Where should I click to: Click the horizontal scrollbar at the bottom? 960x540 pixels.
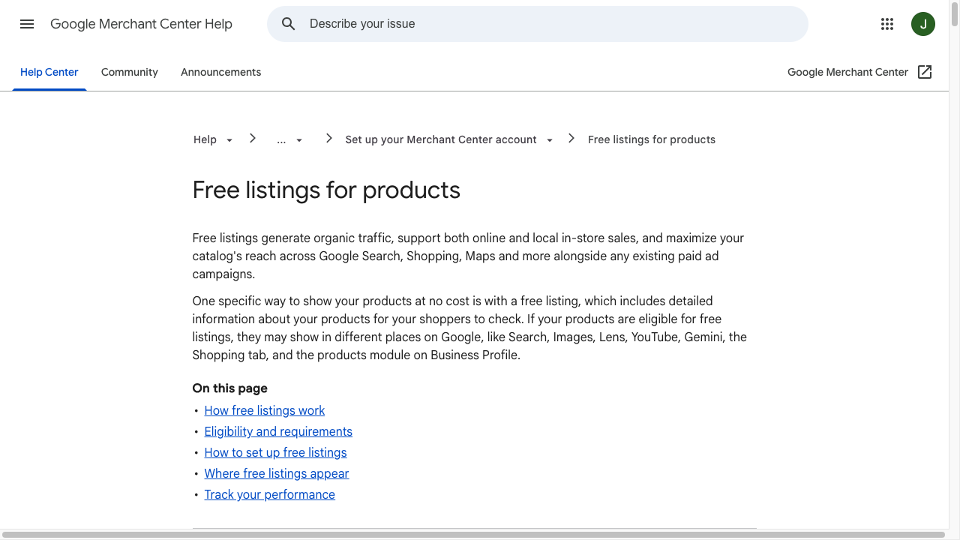tap(474, 535)
